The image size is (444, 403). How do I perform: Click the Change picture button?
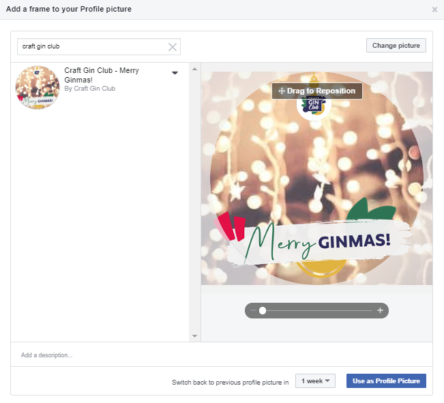[396, 46]
